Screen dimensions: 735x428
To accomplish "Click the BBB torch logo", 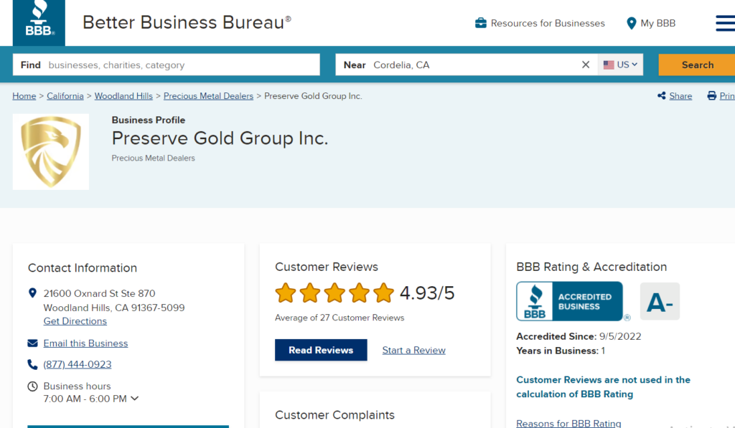I will coord(39,22).
